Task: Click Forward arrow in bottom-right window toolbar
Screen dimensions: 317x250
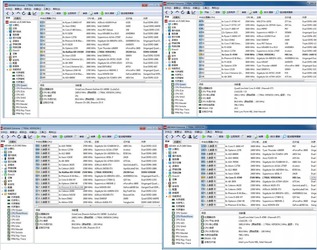Action: click(172, 137)
